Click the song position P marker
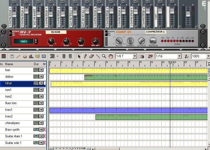This screenshot has width=210, height=150. coord(170,62)
